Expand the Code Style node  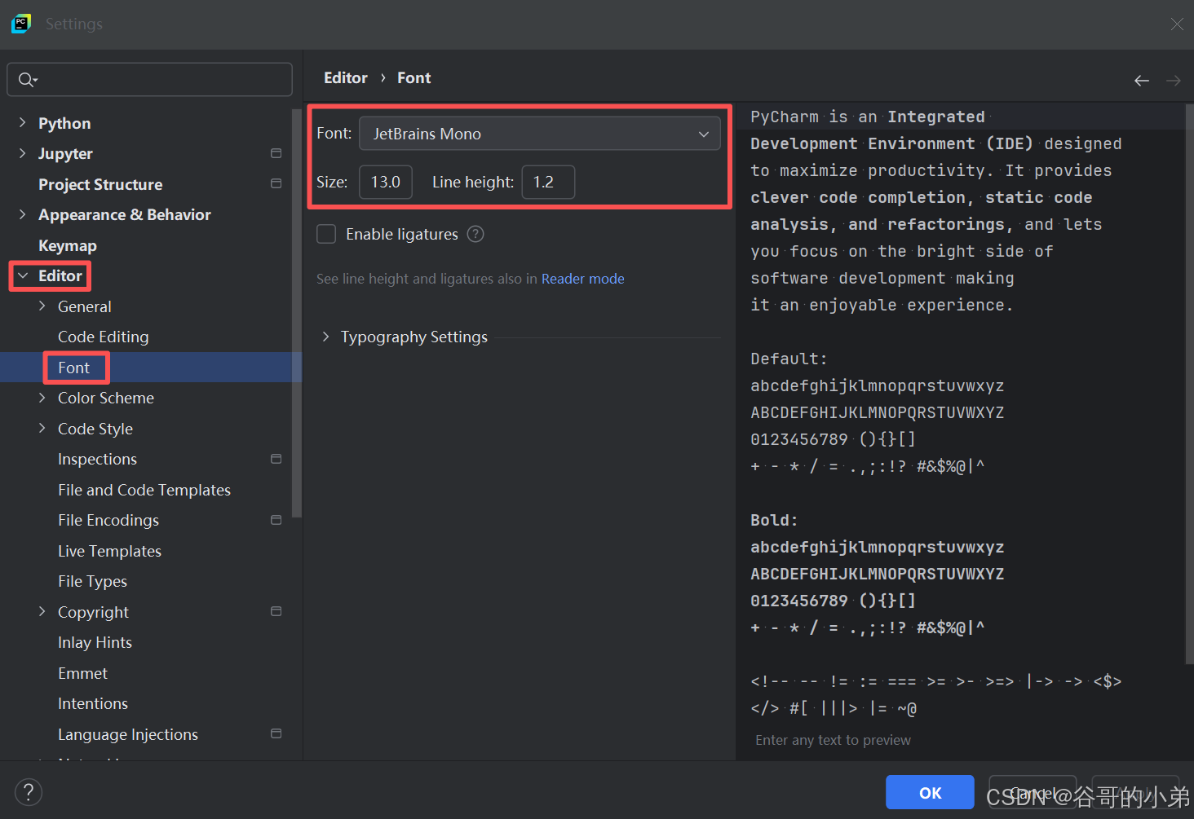tap(42, 429)
